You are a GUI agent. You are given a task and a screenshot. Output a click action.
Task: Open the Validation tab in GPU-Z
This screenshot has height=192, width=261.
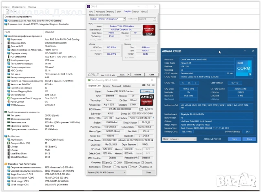click(x=127, y=86)
